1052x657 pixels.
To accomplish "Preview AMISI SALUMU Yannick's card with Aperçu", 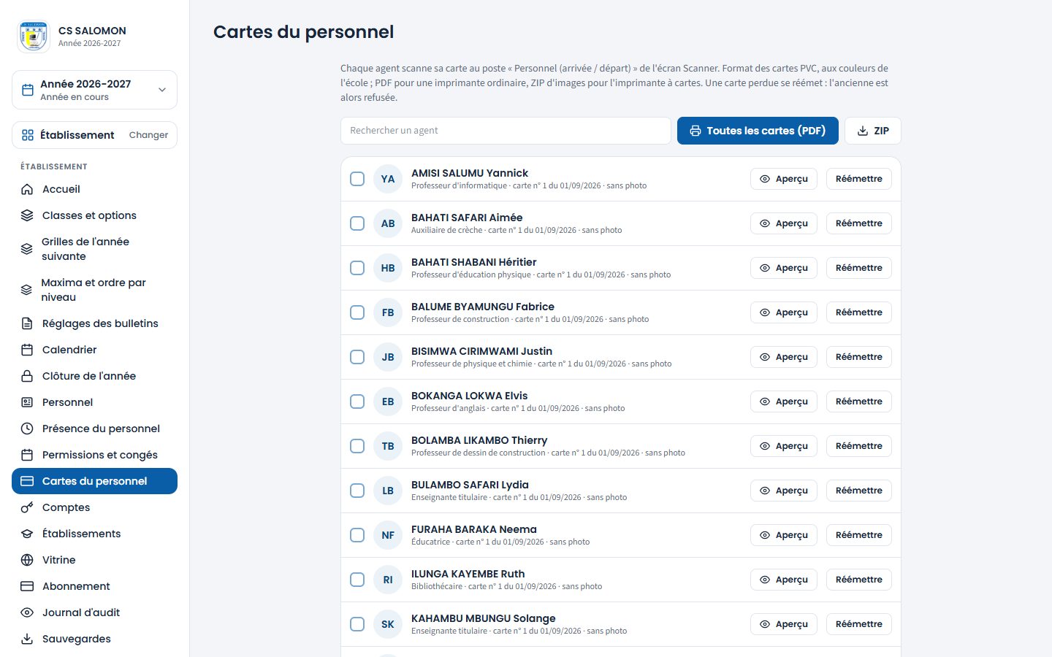I will pos(784,179).
